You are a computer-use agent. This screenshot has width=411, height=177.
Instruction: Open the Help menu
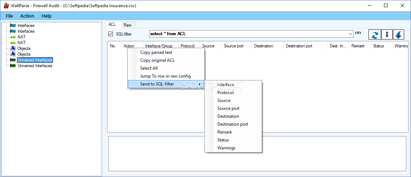pyautogui.click(x=47, y=16)
